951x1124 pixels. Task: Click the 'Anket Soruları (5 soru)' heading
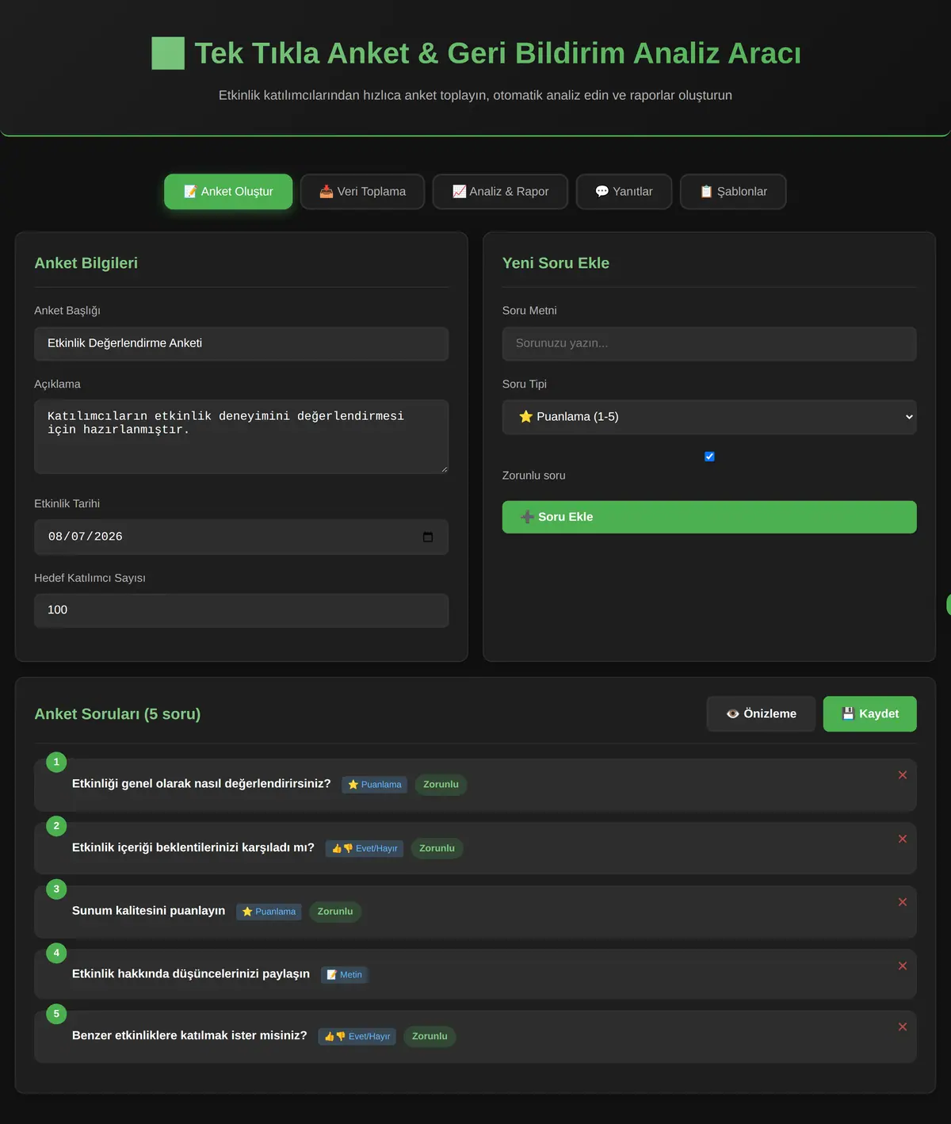(117, 714)
